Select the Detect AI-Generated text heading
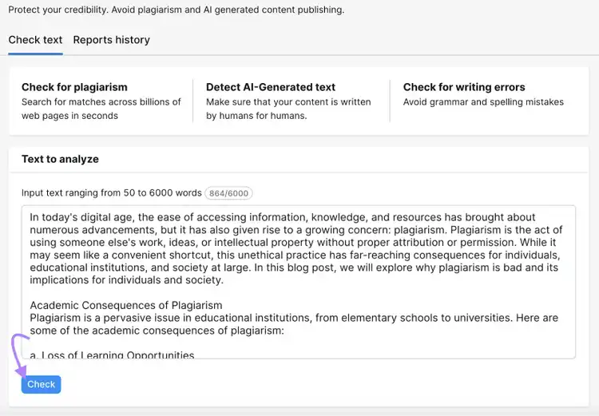599x416 pixels. tap(271, 87)
